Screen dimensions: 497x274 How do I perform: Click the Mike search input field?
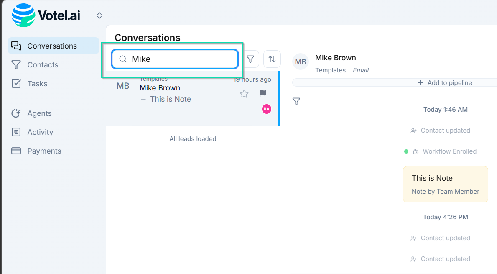coord(180,59)
